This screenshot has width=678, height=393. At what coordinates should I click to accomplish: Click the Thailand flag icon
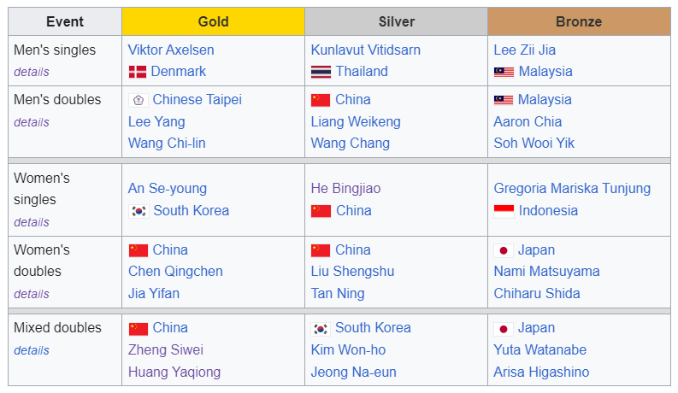click(321, 72)
